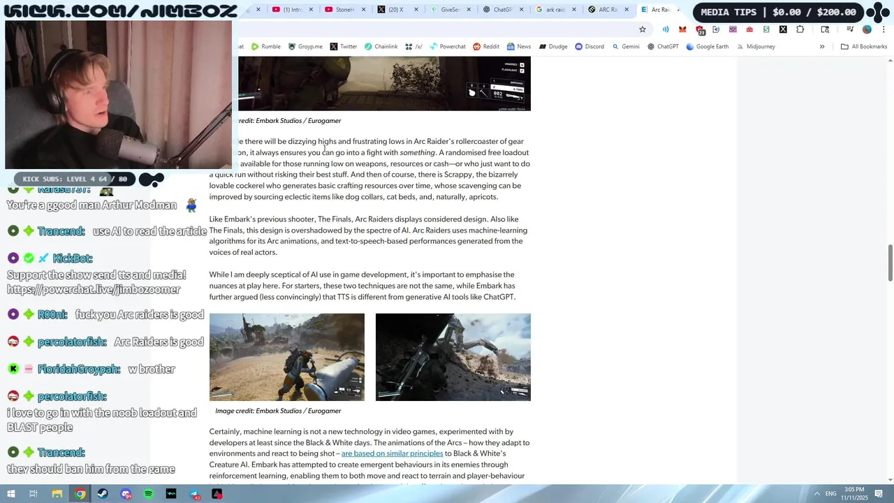Switch to the GiveSen tab
This screenshot has height=503, width=894.
coord(450,10)
